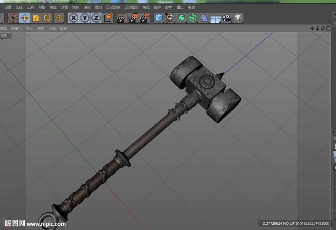Open the 插件 menu
Viewport: 336px width, 230px height.
click(157, 7)
